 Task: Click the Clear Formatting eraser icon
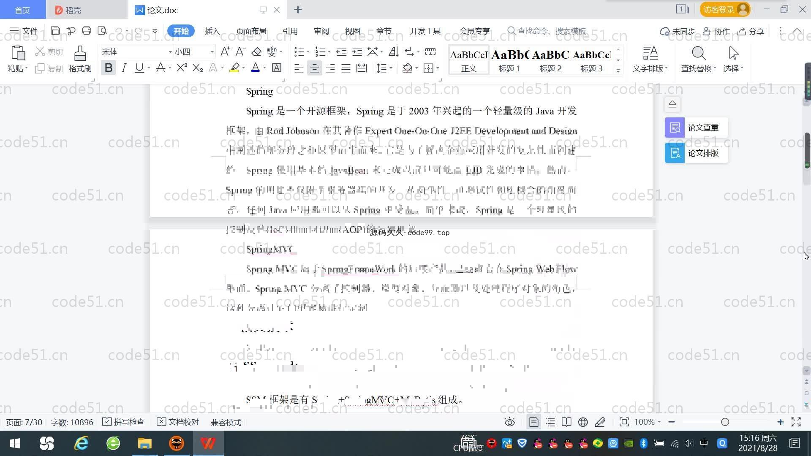click(x=256, y=52)
